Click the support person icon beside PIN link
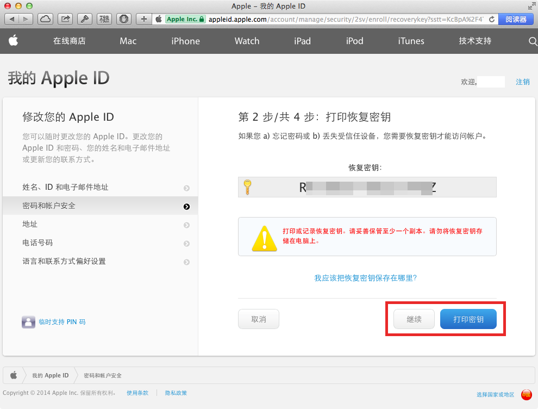538x409 pixels. (x=28, y=322)
